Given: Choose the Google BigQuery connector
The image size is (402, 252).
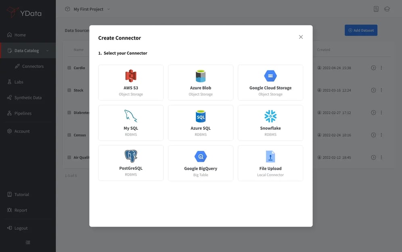Looking at the screenshot, I should click(201, 163).
